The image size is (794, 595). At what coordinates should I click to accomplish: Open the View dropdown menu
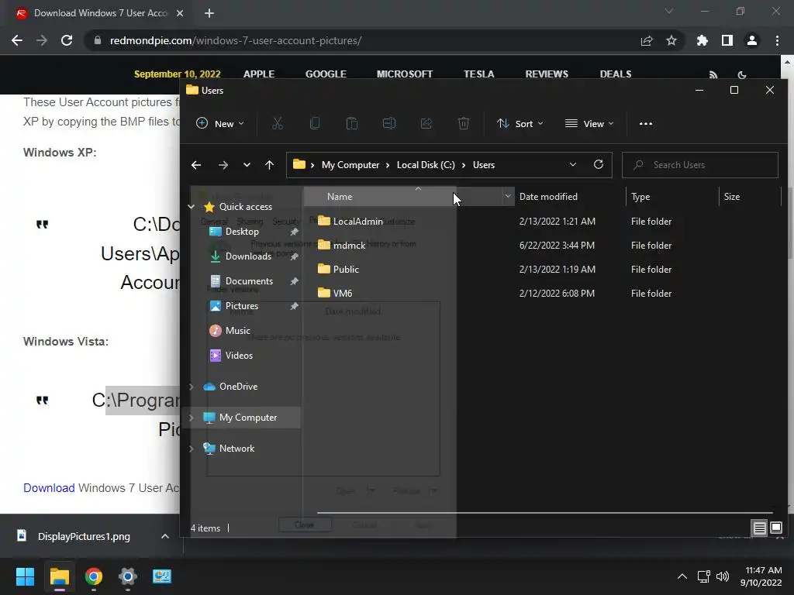click(589, 123)
